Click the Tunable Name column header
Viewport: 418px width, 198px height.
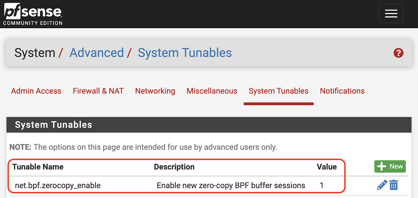tap(38, 167)
